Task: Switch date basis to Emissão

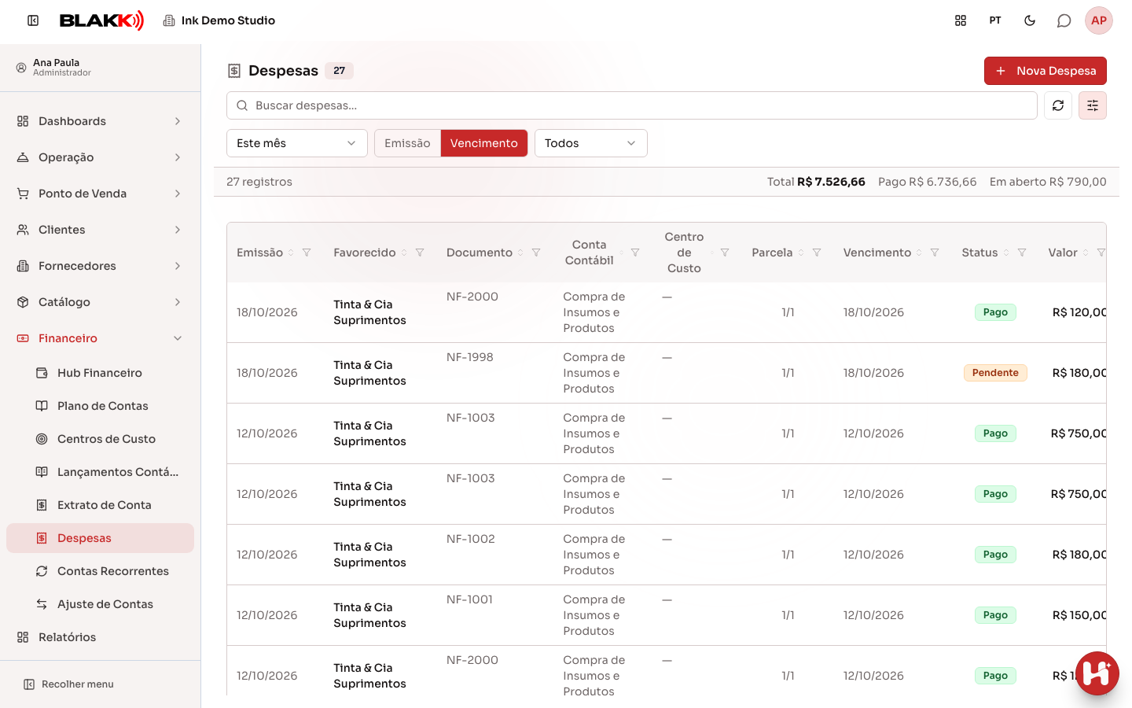Action: tap(407, 143)
